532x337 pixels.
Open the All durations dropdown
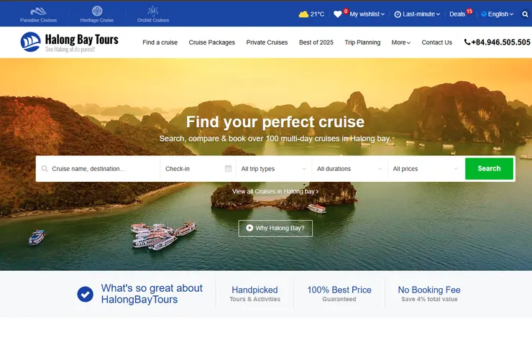click(x=350, y=169)
